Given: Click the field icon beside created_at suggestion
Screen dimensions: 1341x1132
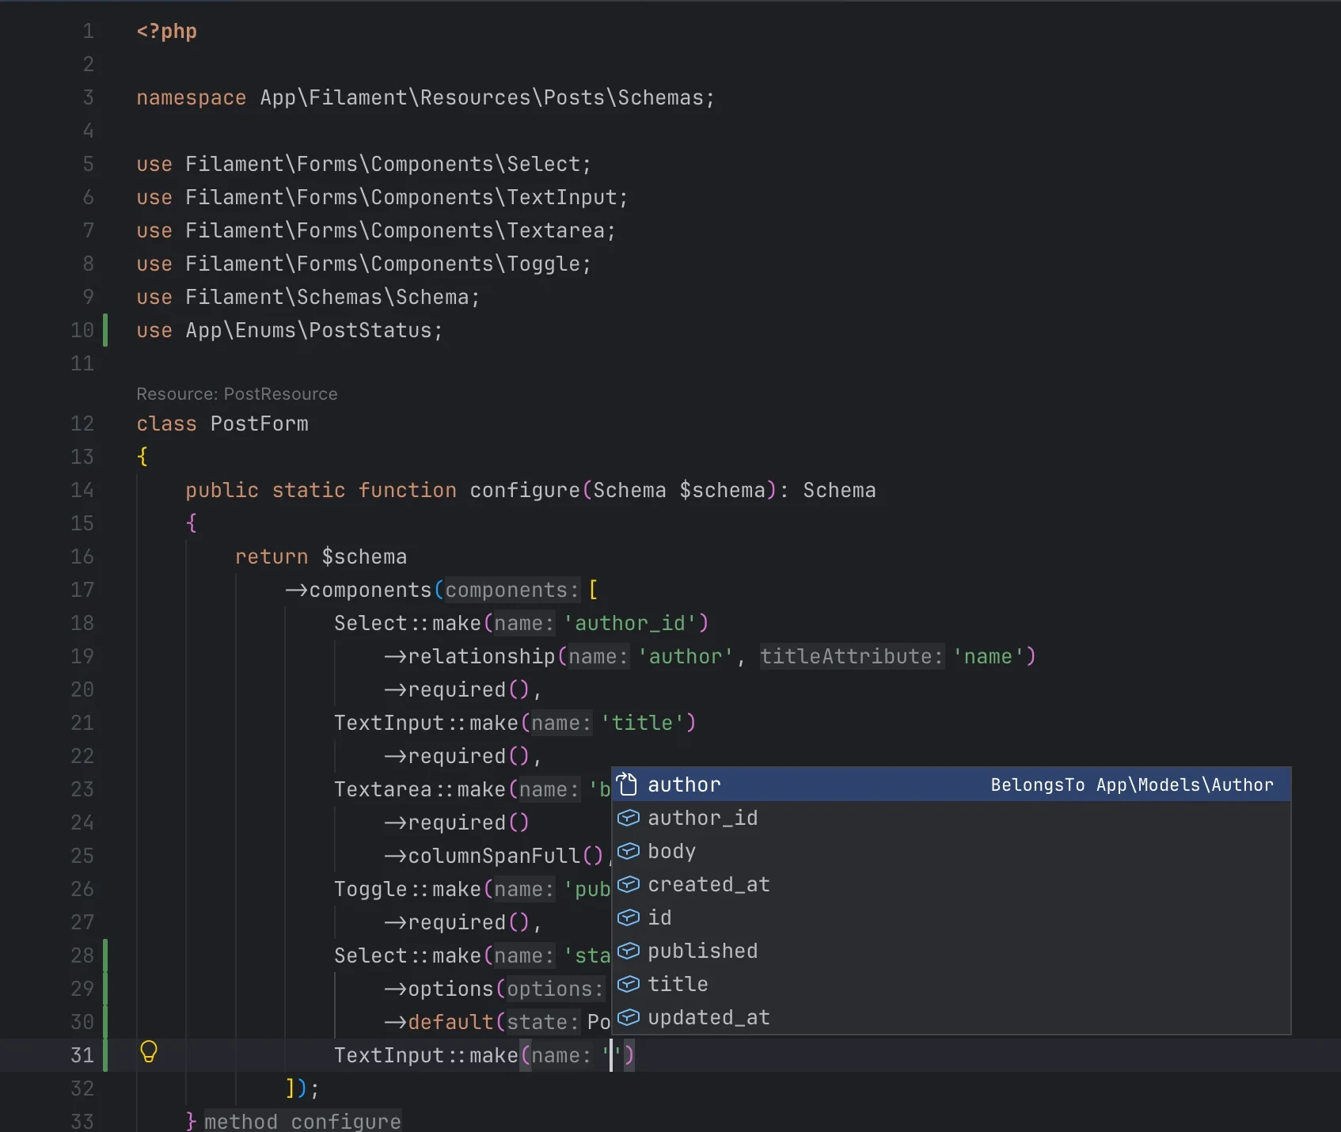Looking at the screenshot, I should point(628,884).
